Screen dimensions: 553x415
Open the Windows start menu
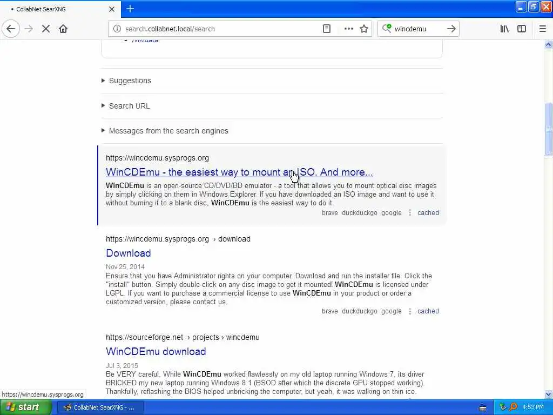[25, 407]
